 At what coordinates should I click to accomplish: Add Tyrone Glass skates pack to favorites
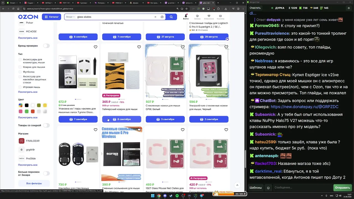tap(95, 47)
